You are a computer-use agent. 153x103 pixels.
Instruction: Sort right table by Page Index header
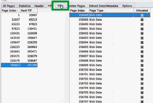point(79,11)
